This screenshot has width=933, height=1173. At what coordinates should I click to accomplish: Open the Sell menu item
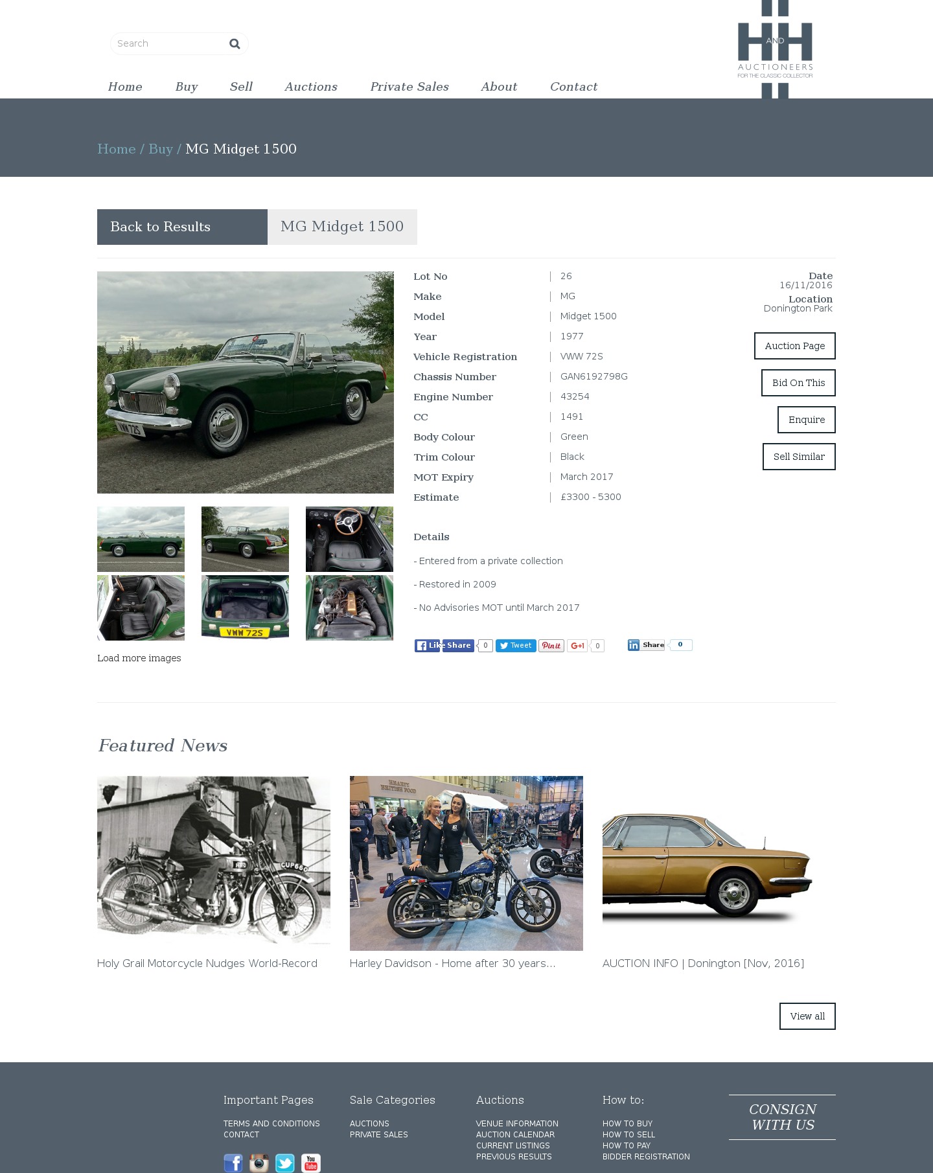241,87
